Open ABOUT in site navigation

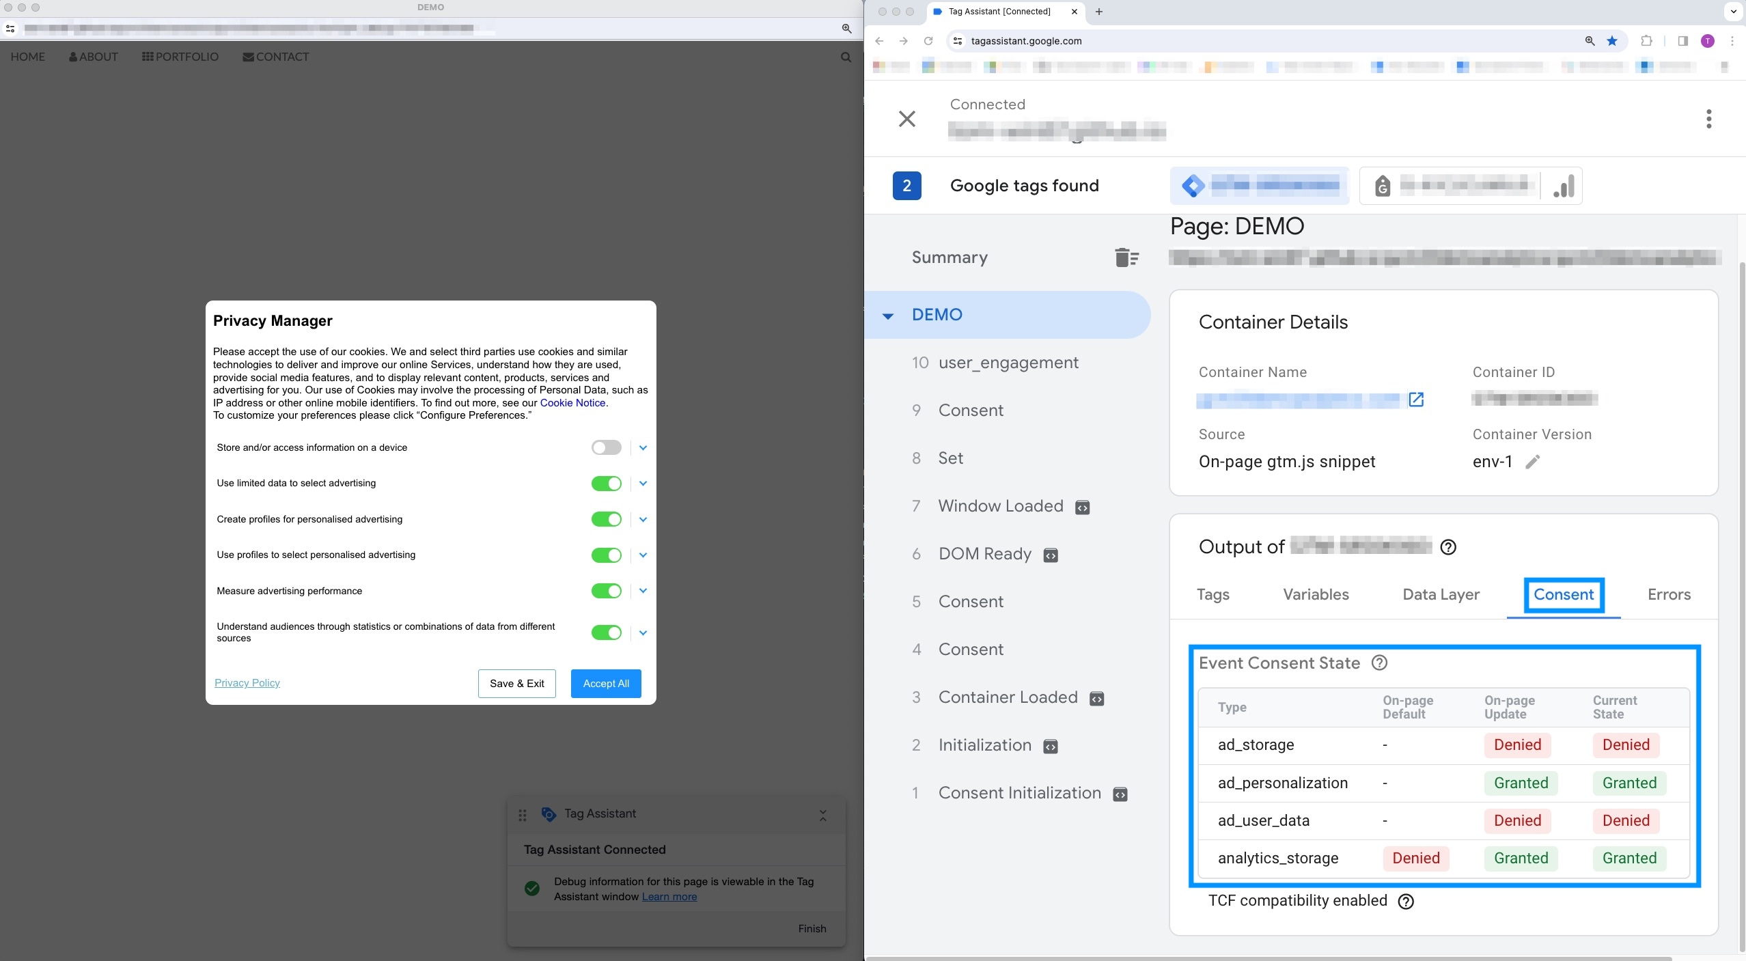(94, 57)
